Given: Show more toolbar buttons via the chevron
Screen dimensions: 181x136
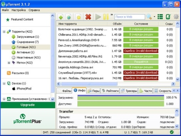Looking at the screenshot, I should tap(112, 15).
